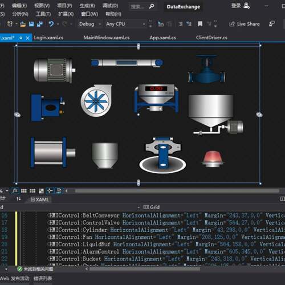Open the Debug configuration dropdown
Image resolution: width=285 pixels, height=285 pixels.
point(90,24)
